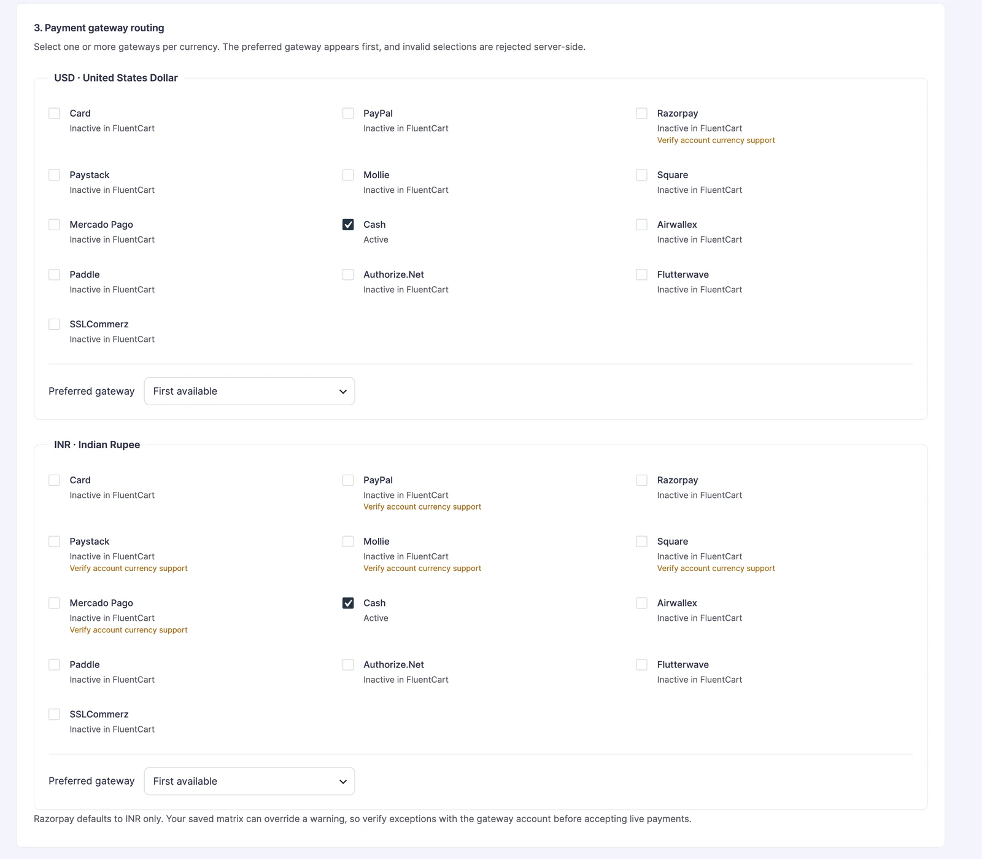Enable Paddle for USD

tap(54, 274)
